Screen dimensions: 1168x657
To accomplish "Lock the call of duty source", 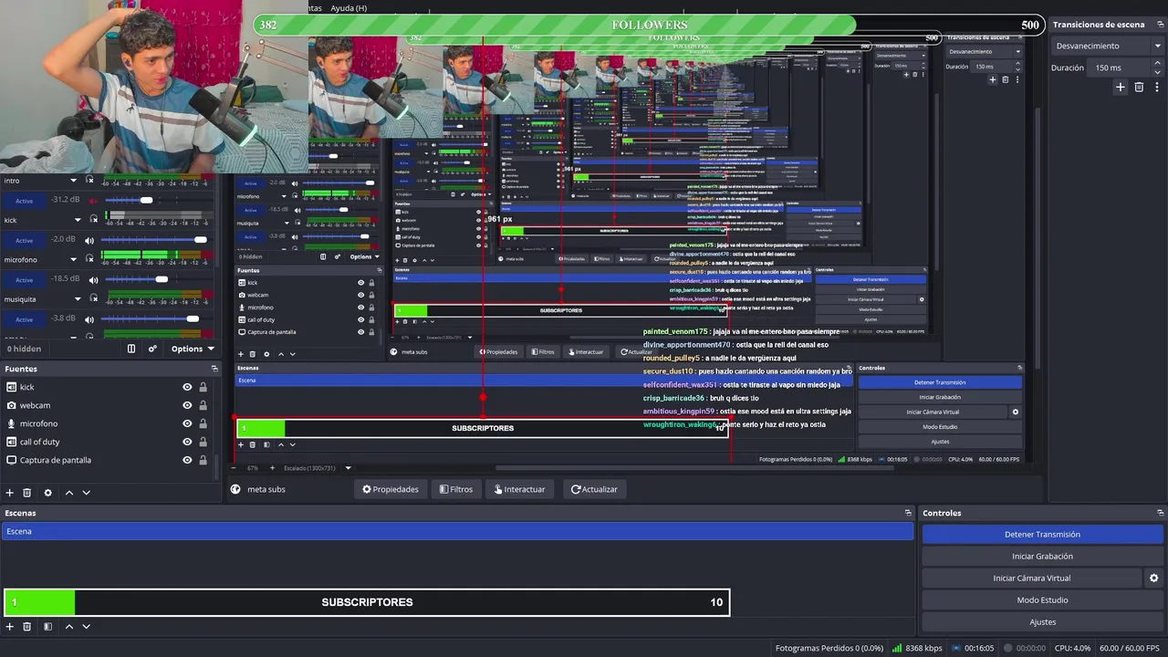I will (x=203, y=442).
